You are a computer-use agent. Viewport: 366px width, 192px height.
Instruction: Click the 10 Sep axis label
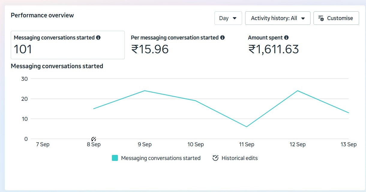point(196,144)
